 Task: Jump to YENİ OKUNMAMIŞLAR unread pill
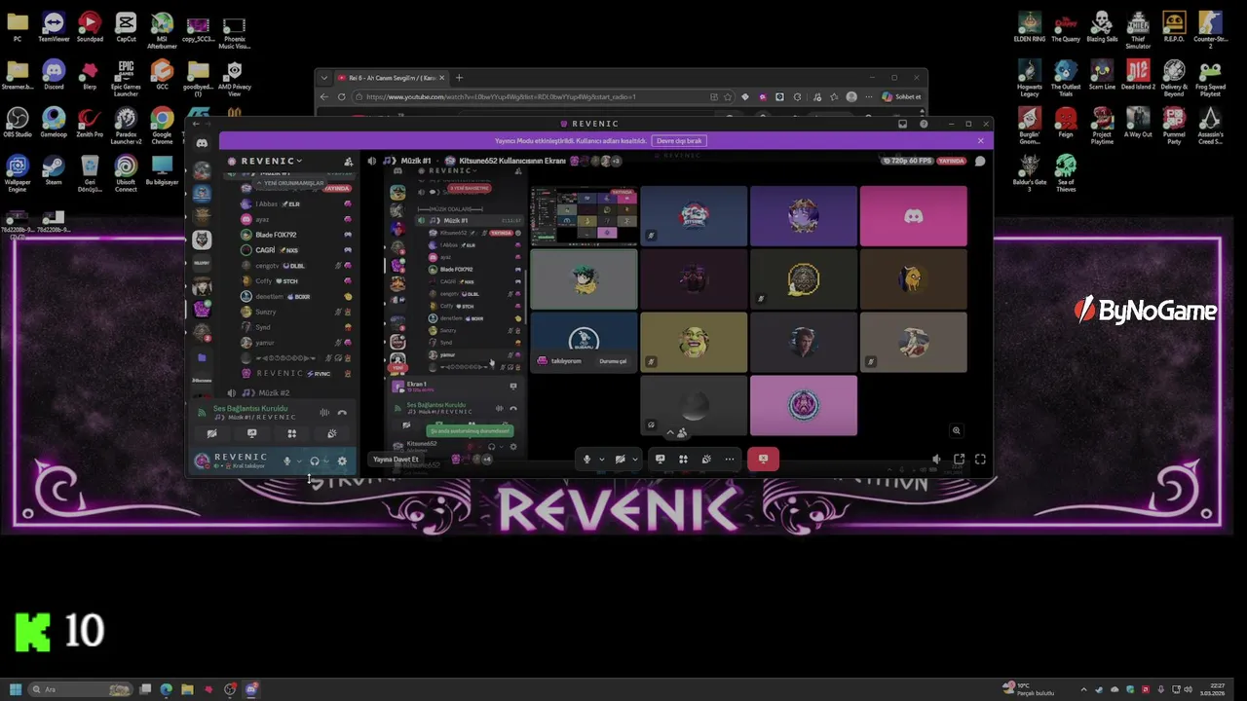(290, 183)
